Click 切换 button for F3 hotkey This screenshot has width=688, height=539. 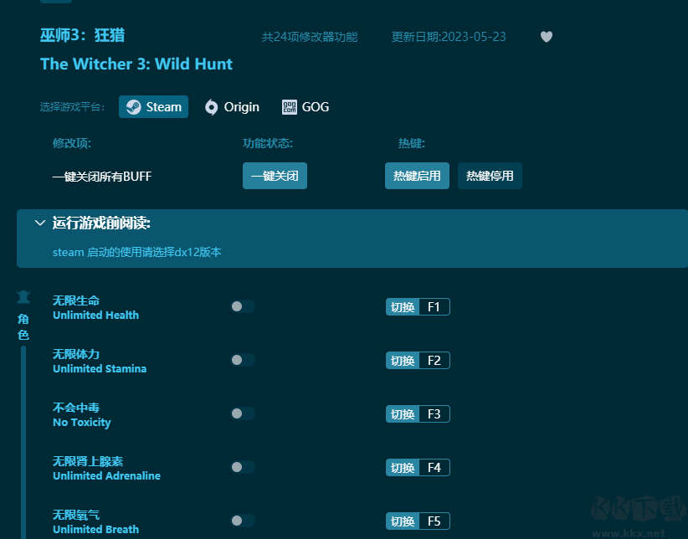click(x=403, y=414)
